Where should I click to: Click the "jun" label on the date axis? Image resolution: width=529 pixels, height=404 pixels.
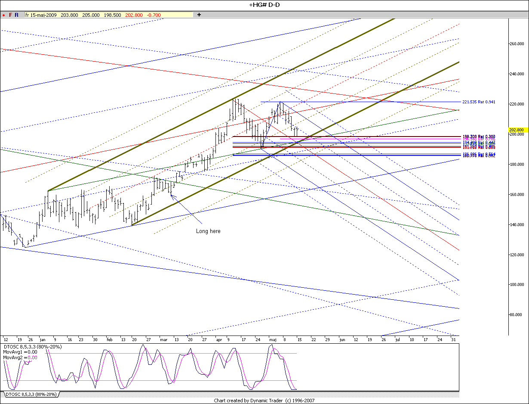coord(342,339)
